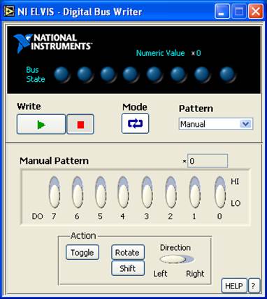Flip the DO 6 switch
The height and width of the screenshot is (299, 267).
[78, 192]
